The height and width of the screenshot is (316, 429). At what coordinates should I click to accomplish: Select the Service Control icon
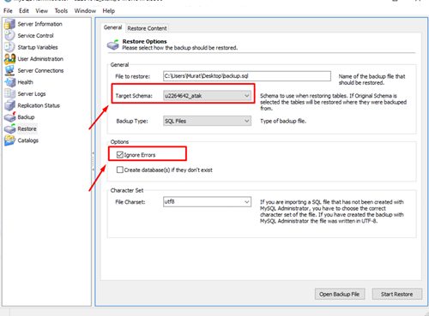point(9,36)
